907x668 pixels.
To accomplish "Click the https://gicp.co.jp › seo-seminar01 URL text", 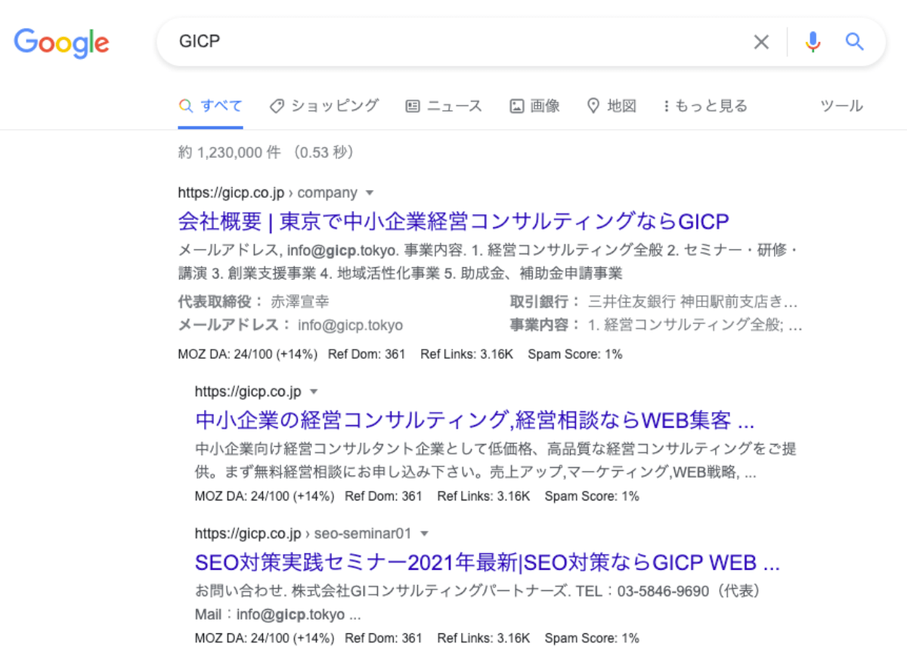I will click(x=303, y=534).
